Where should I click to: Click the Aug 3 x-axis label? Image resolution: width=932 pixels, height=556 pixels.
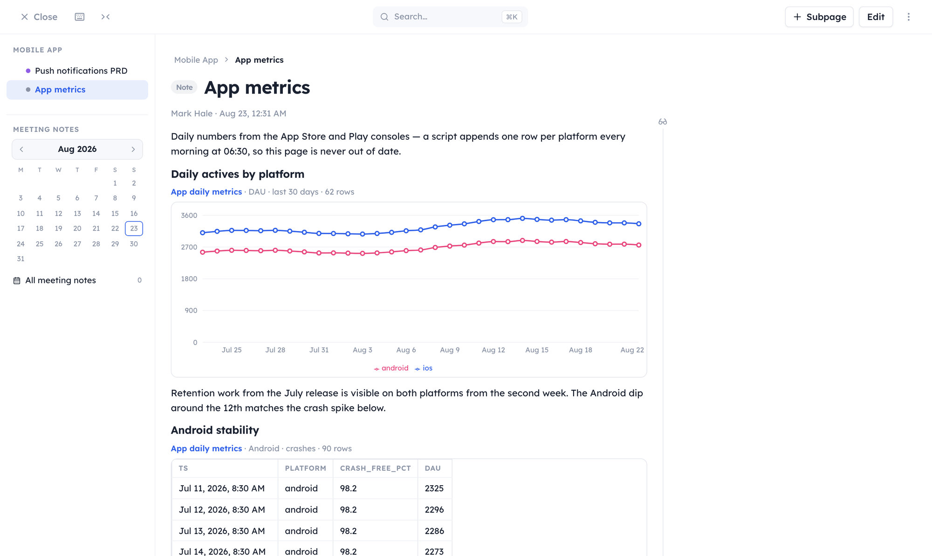pos(363,350)
